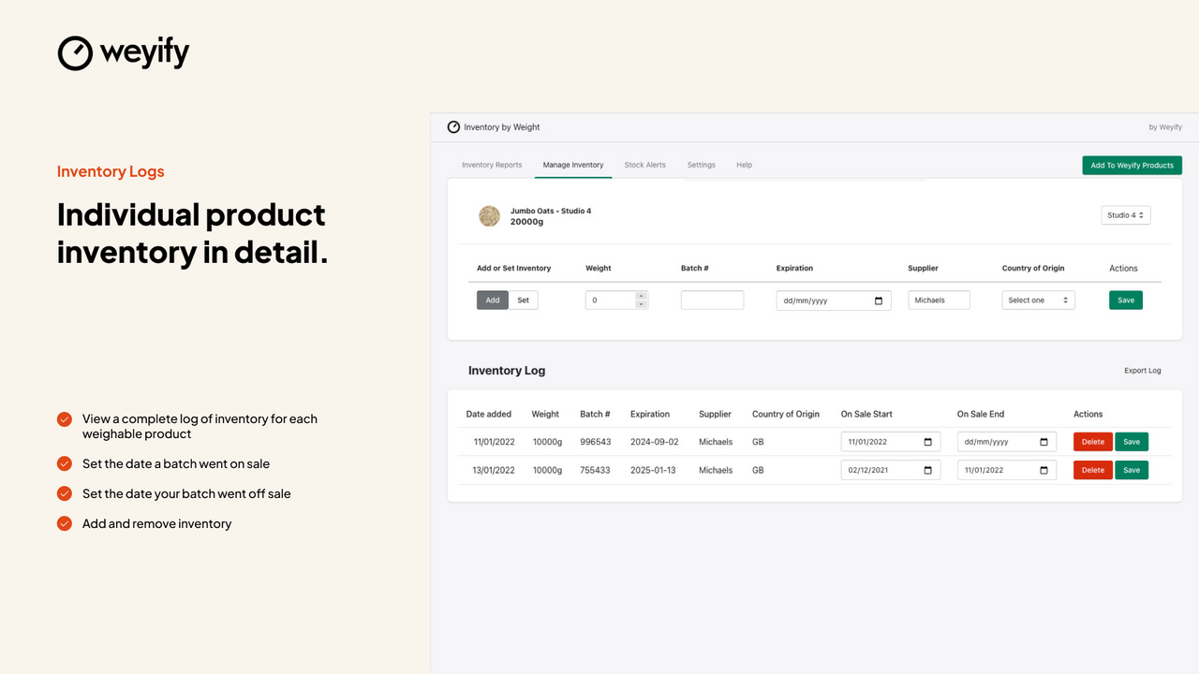Image resolution: width=1199 pixels, height=674 pixels.
Task: Click the Inventory Log heading
Action: [x=507, y=371]
